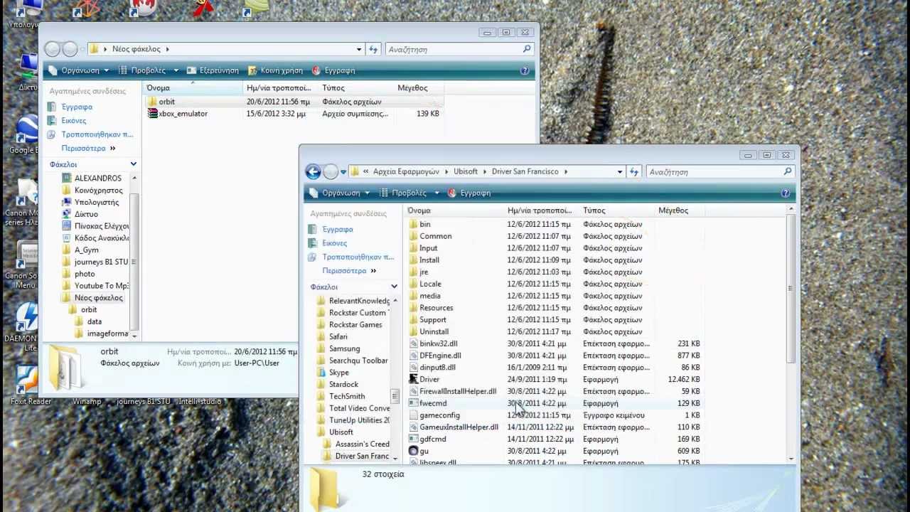The height and width of the screenshot is (512, 910).
Task: Collapse Φάκελοι pane in back window
Action: [133, 164]
